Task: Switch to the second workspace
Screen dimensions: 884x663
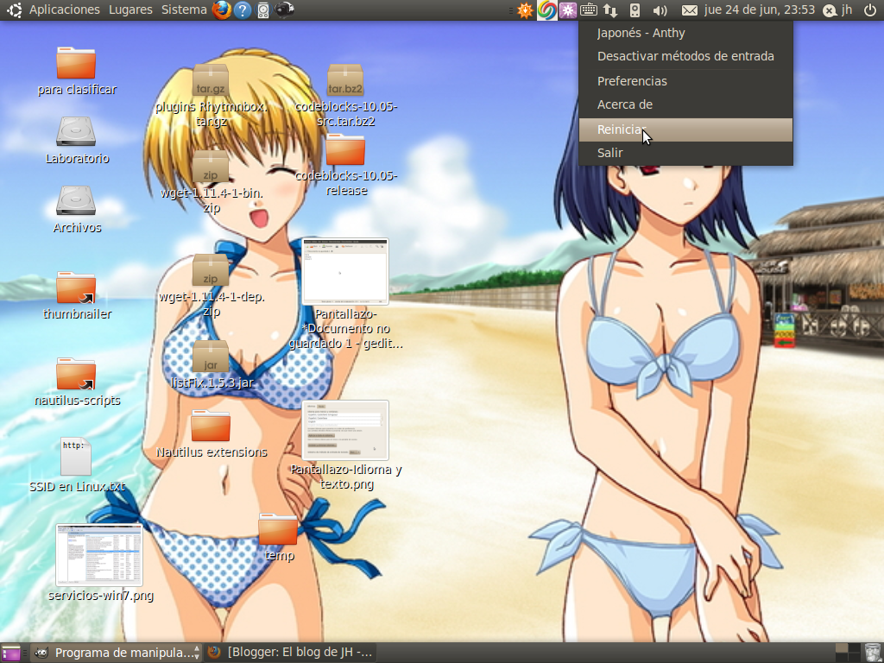Action: (x=854, y=653)
